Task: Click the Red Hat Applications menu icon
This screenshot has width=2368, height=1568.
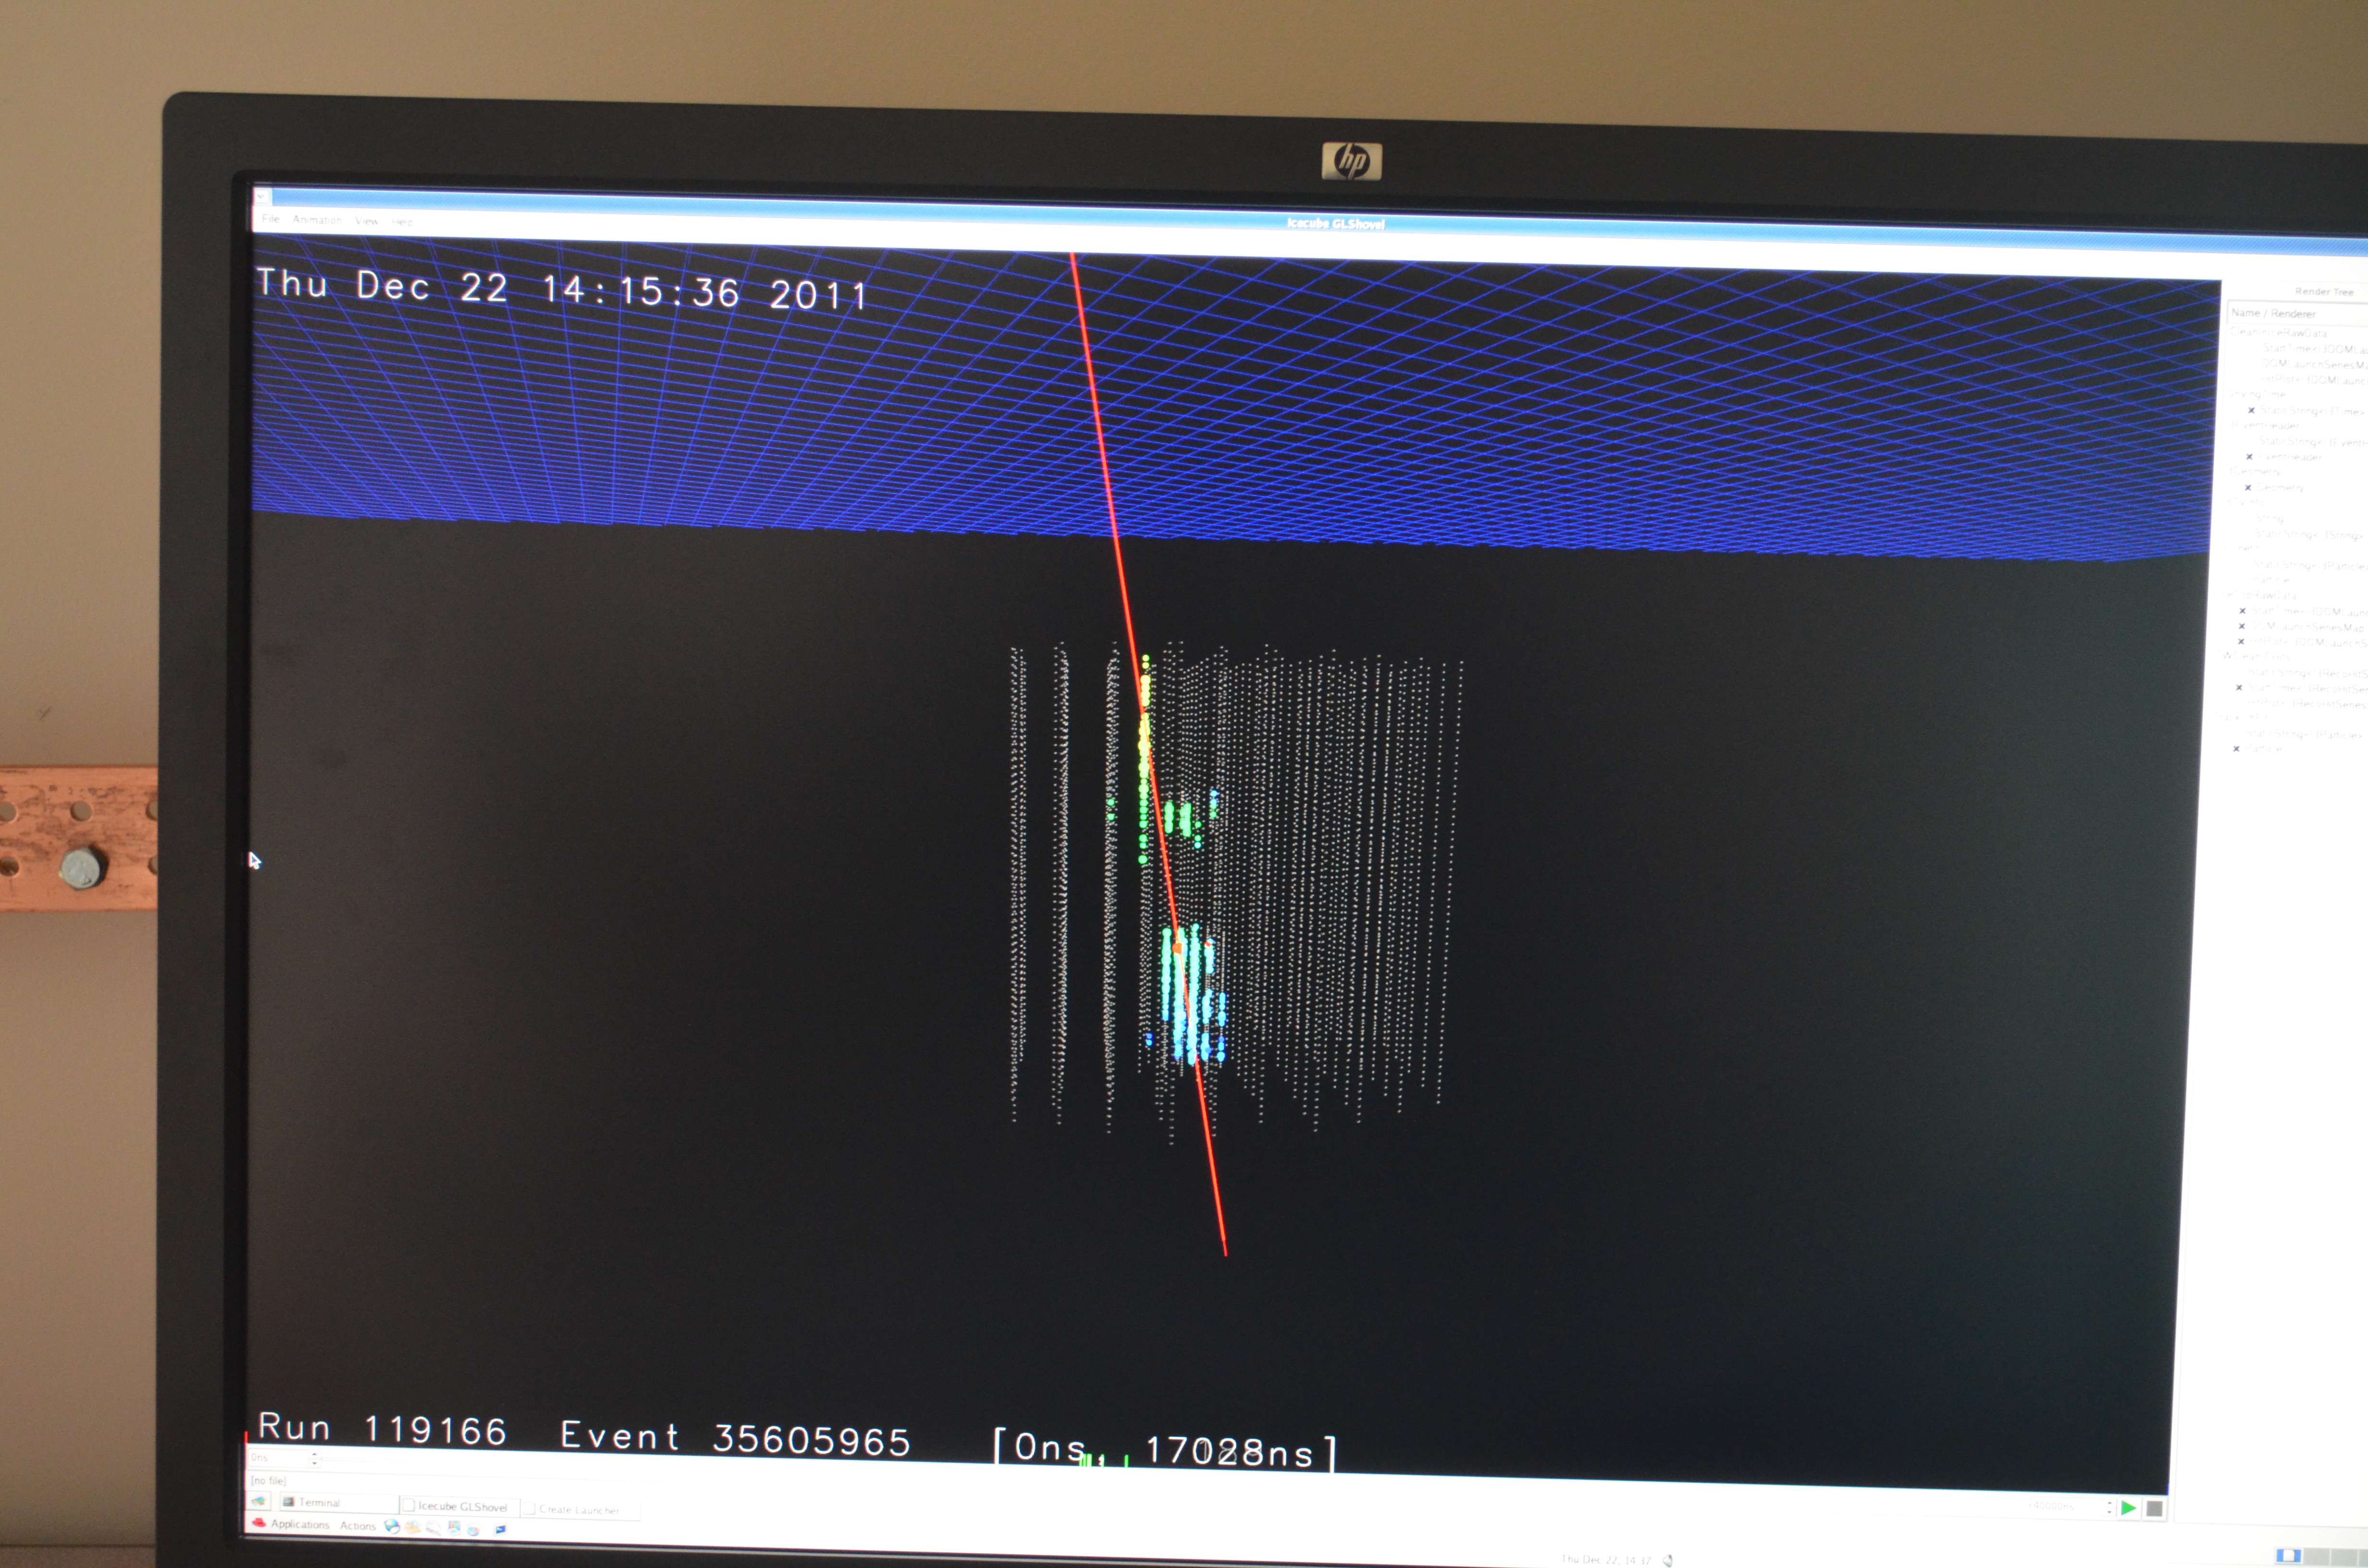Action: pyautogui.click(x=259, y=1523)
